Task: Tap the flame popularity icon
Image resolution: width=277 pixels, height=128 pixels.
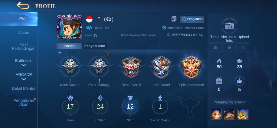Action: coord(219,61)
